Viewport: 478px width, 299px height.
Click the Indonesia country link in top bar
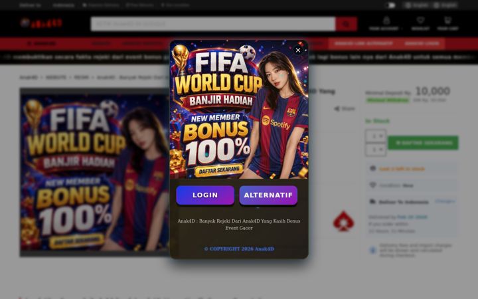tap(64, 5)
